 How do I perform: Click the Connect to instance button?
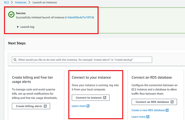pos(91,98)
